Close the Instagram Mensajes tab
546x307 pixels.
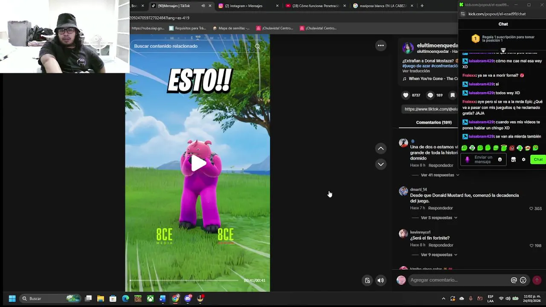[277, 6]
